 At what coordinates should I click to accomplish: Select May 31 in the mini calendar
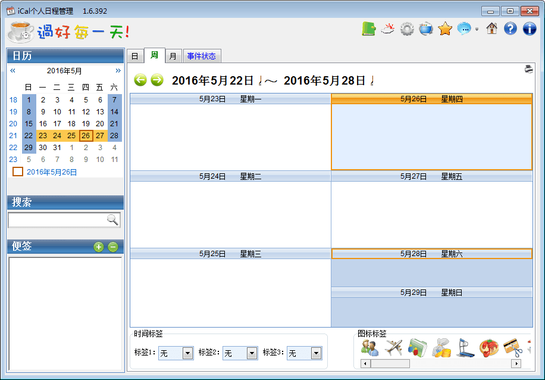pos(57,147)
